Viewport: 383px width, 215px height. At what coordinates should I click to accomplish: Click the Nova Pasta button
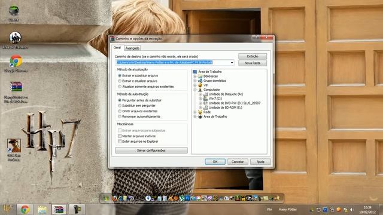253,63
